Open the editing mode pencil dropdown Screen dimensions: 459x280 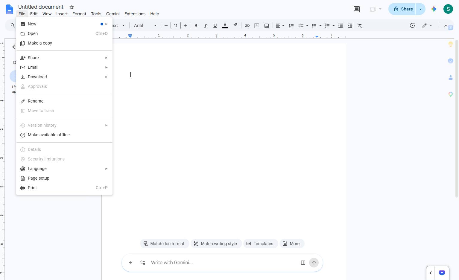(x=427, y=26)
